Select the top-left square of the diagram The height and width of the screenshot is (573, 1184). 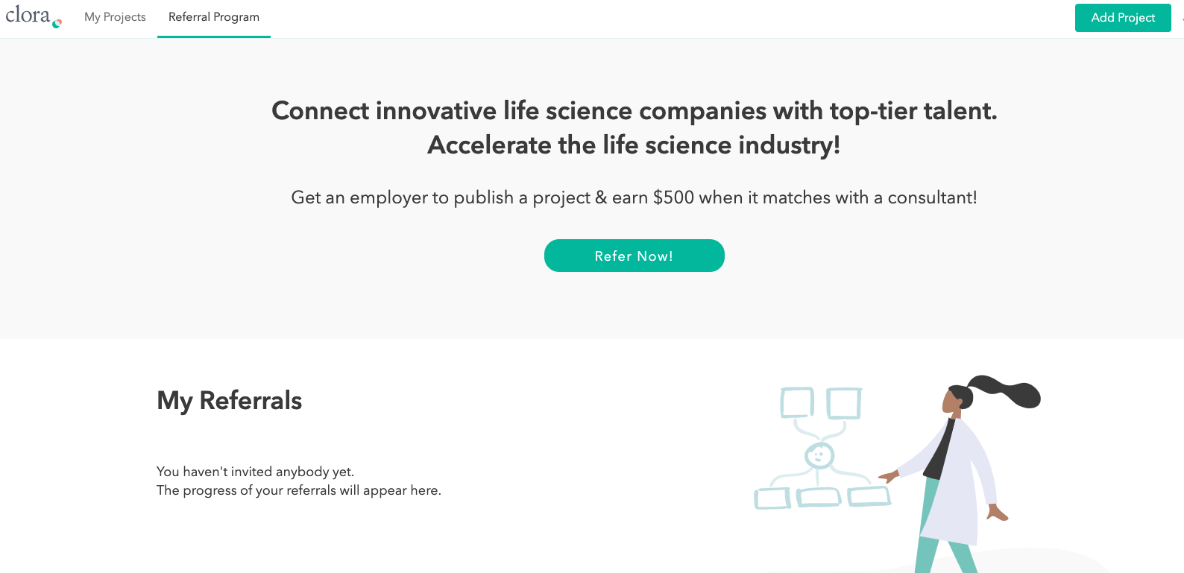[x=797, y=402]
